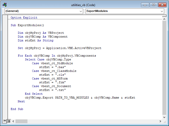The image size is (169, 126).
Task: Click the 'Next' keyword line
Action: (x=21, y=101)
